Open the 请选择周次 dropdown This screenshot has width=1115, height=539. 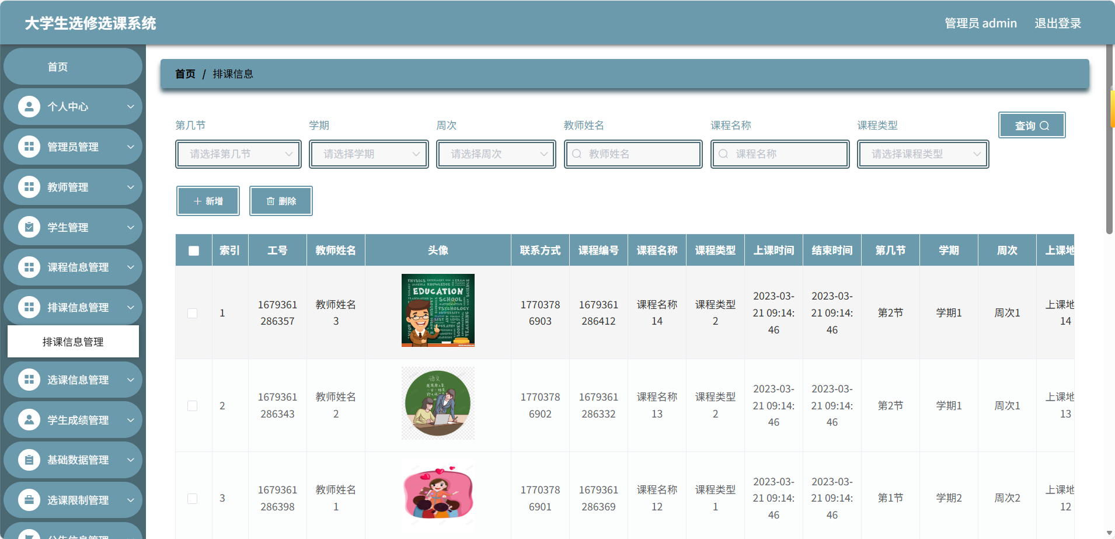[x=496, y=154]
